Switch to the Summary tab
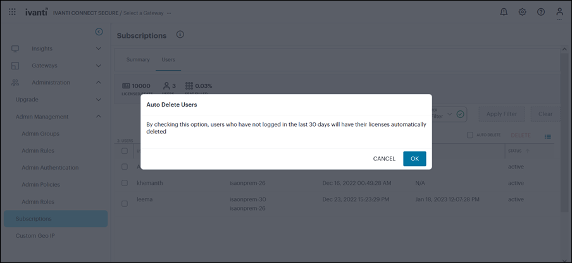This screenshot has height=263, width=572. 138,60
